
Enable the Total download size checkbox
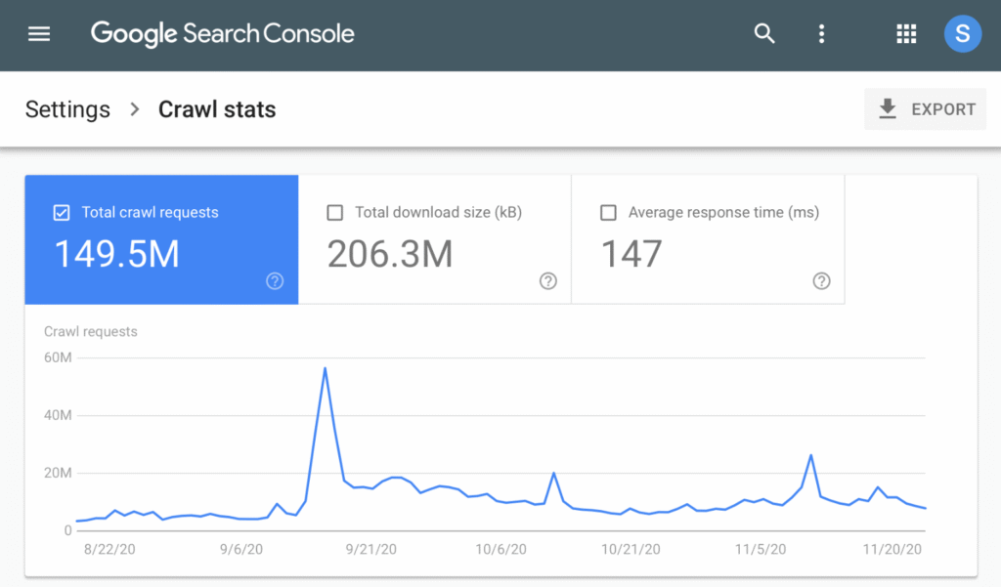[x=335, y=212]
